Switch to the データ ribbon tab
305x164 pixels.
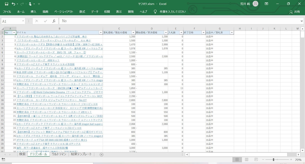coord(95,12)
